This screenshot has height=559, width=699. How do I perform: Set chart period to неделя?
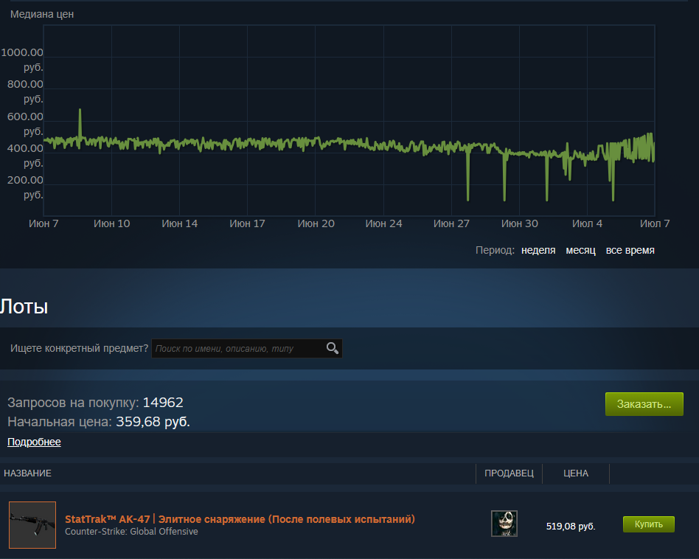[x=538, y=250]
